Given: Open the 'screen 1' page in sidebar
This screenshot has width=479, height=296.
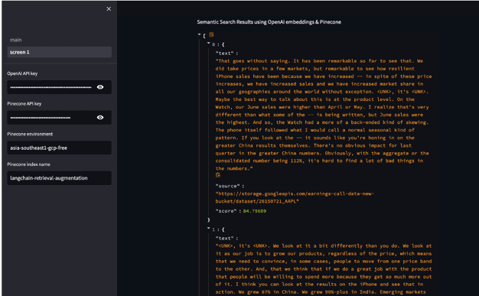Looking at the screenshot, I should [x=59, y=52].
